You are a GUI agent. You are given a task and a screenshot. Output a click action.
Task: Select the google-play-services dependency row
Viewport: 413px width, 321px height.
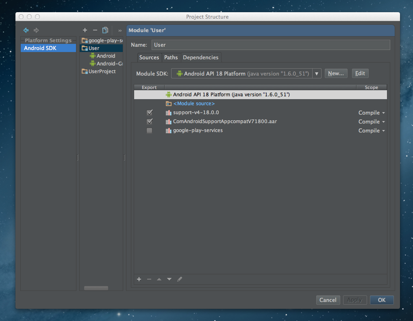tap(260, 130)
